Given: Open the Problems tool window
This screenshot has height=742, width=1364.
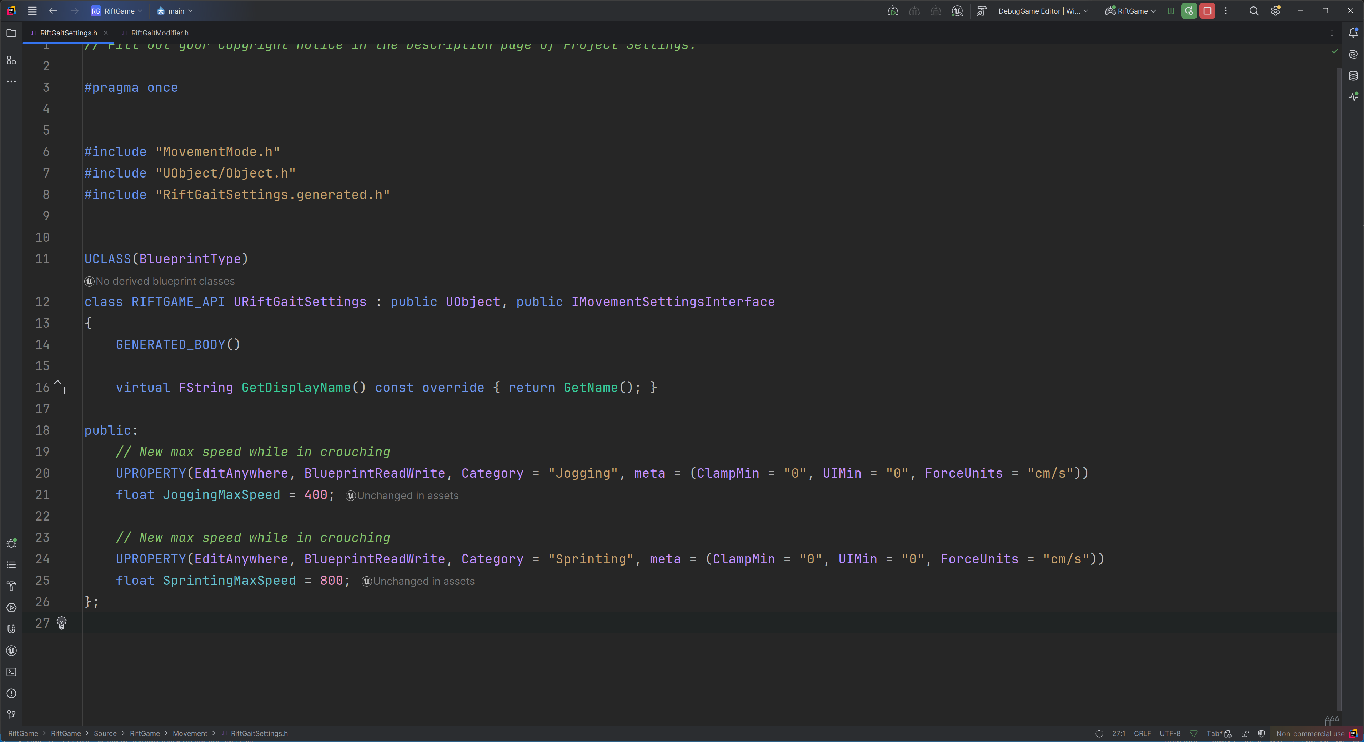Looking at the screenshot, I should coord(11,694).
